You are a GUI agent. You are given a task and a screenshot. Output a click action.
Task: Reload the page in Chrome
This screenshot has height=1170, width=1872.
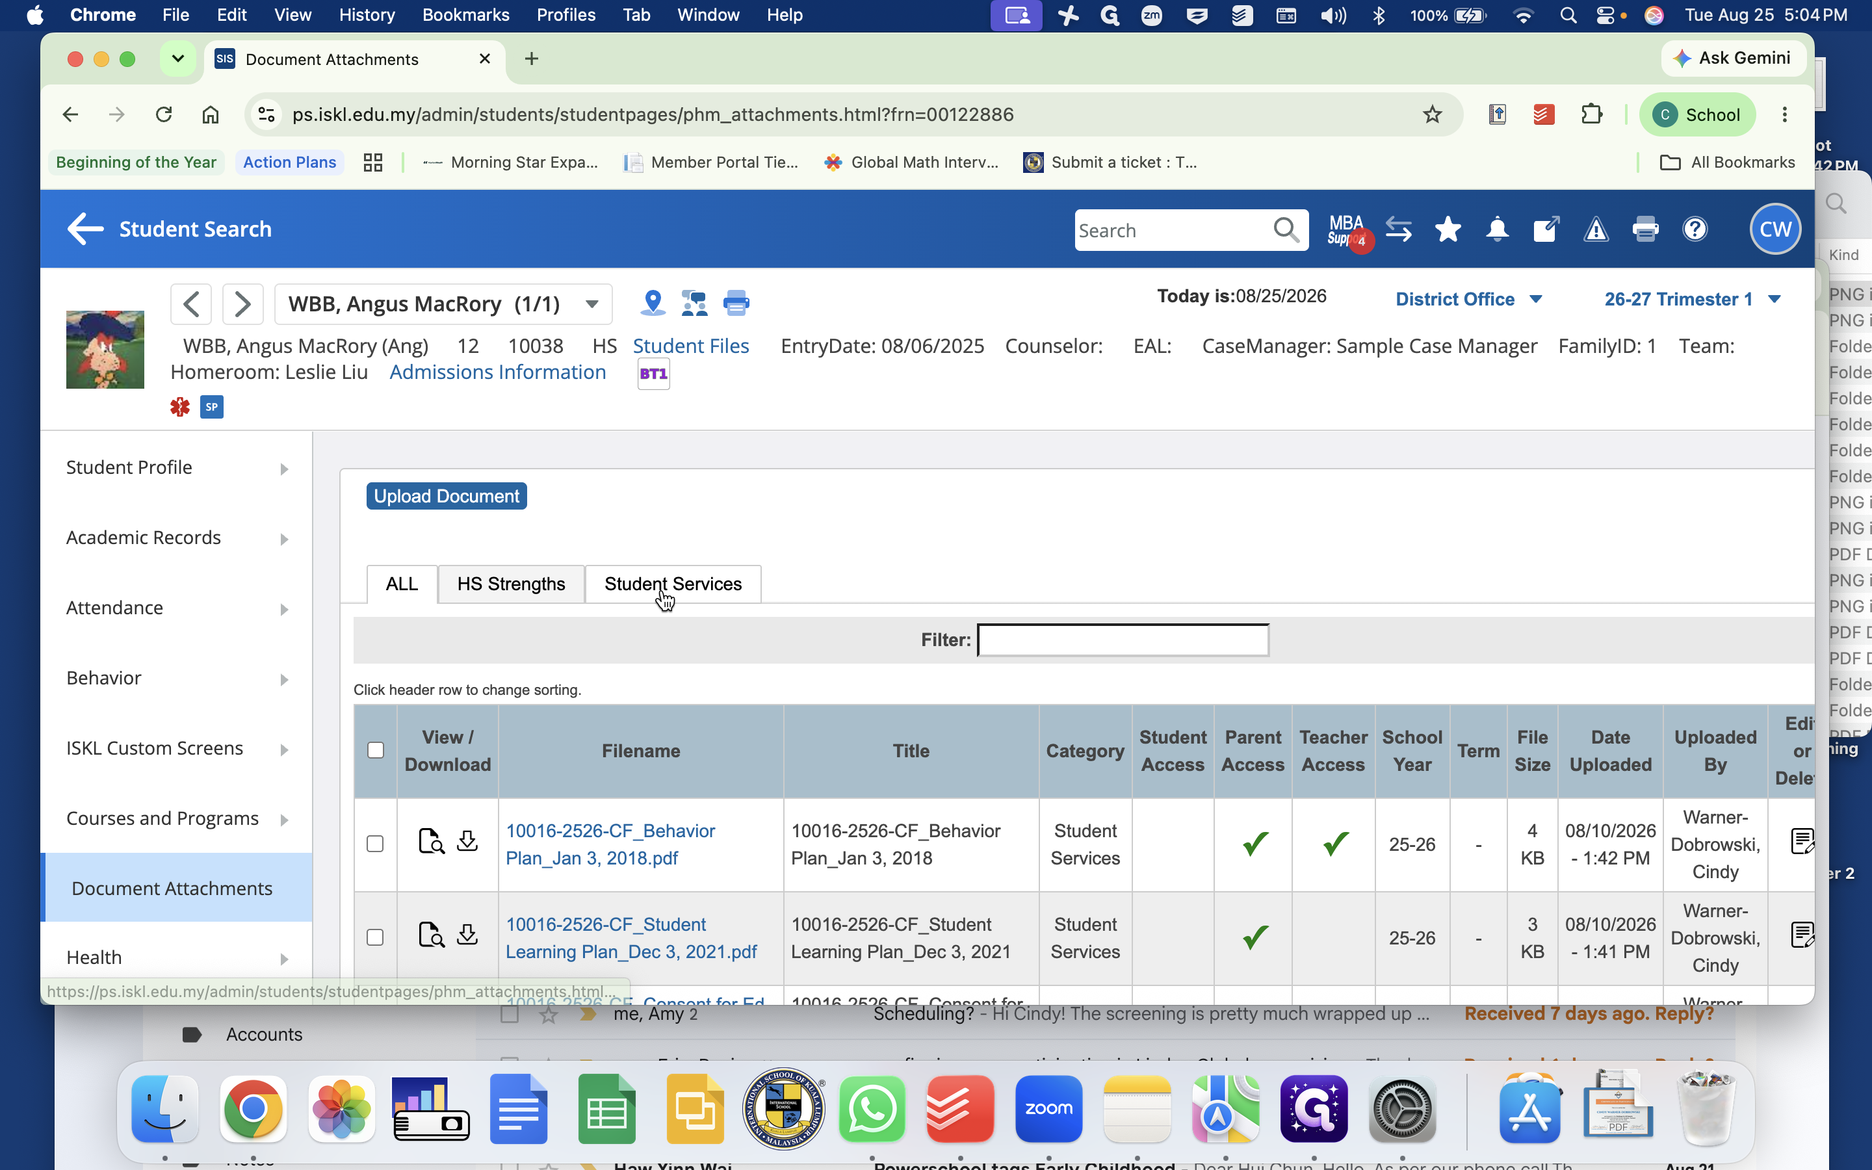click(163, 114)
